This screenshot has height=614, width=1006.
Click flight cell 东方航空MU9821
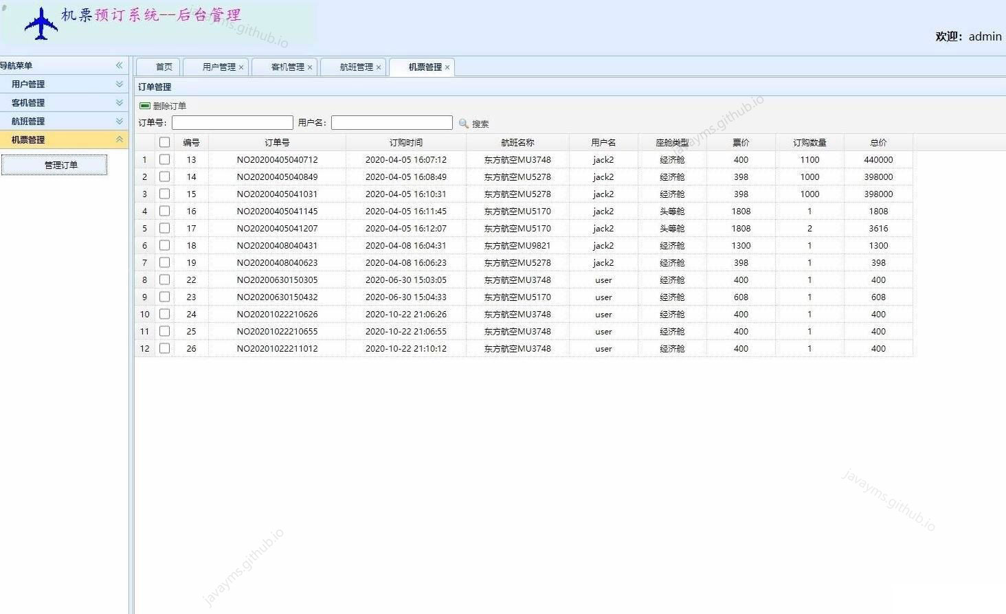[x=517, y=246]
